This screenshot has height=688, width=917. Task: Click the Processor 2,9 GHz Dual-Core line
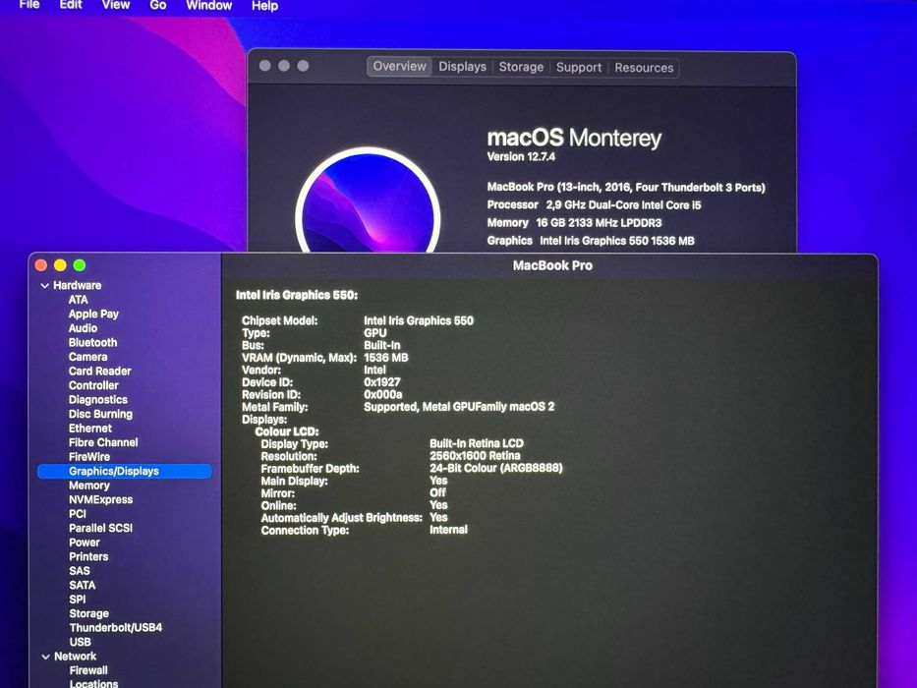click(x=594, y=204)
